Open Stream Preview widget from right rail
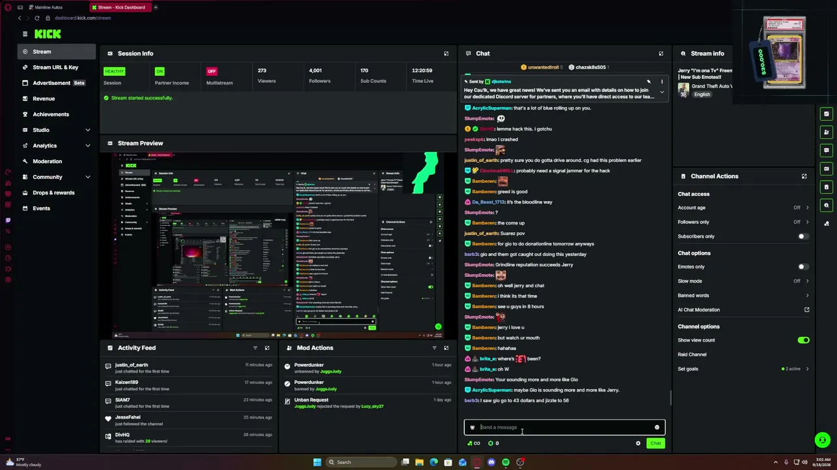The width and height of the screenshot is (837, 470). tap(827, 168)
